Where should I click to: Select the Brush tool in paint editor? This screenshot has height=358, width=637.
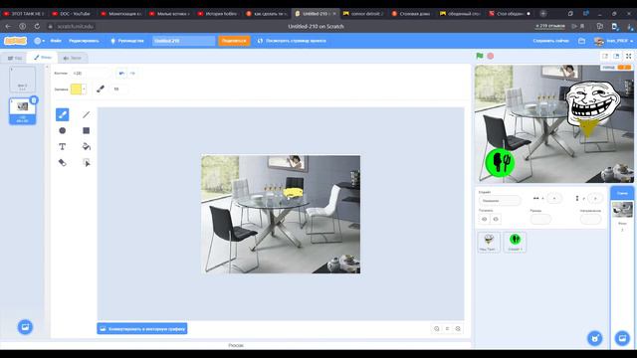62,115
